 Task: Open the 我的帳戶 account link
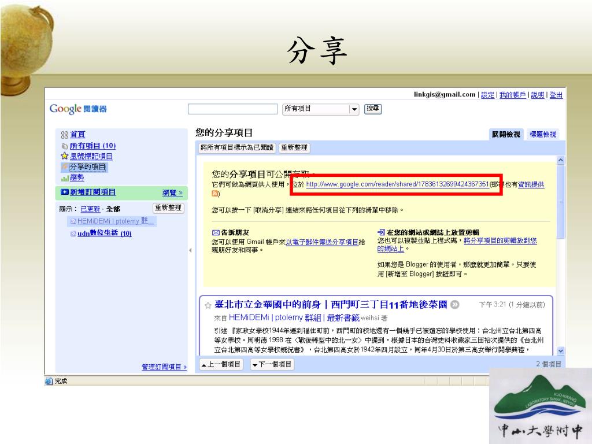(512, 95)
